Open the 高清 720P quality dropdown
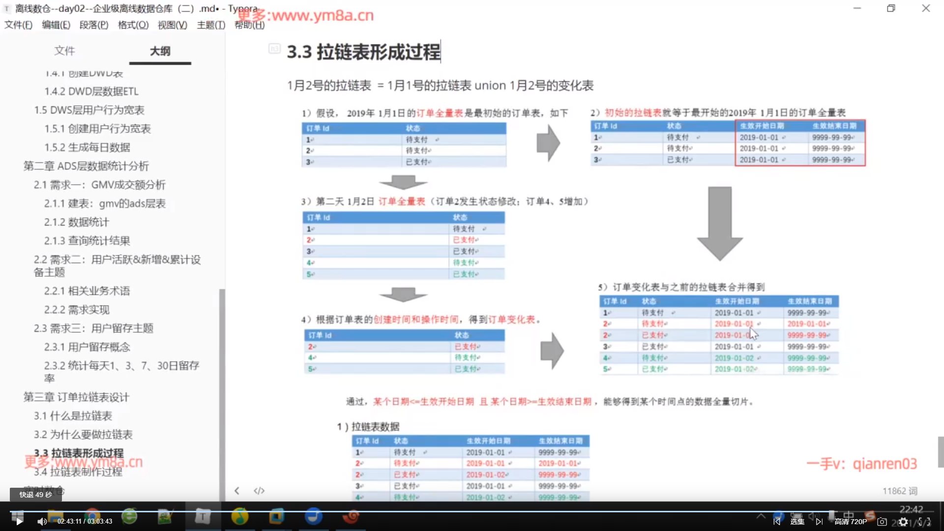 click(851, 522)
